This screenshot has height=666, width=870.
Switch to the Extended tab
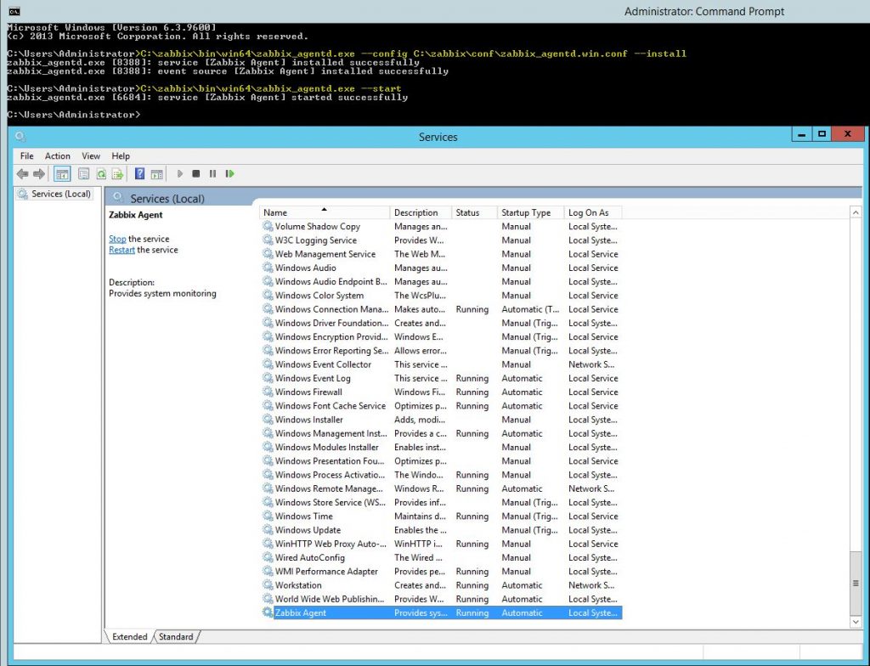click(x=130, y=636)
